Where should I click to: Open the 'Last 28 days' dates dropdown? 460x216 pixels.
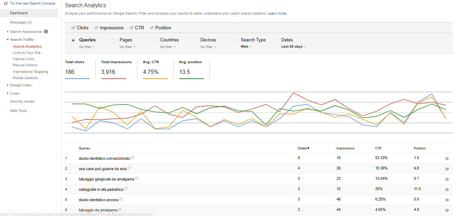point(294,47)
